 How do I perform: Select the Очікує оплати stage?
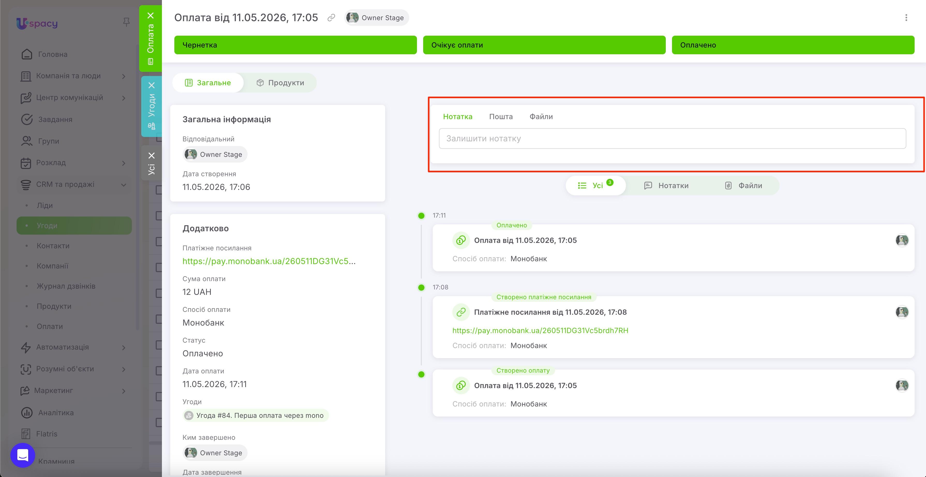(544, 45)
